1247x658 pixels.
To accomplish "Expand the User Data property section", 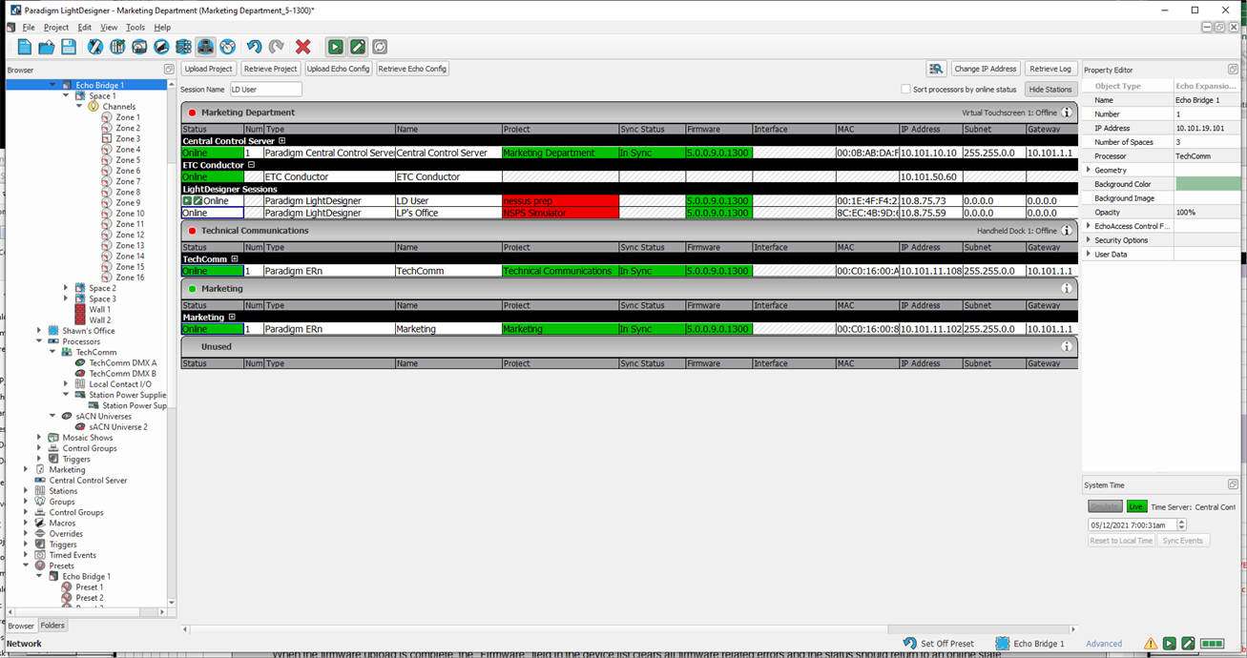I will tap(1089, 255).
